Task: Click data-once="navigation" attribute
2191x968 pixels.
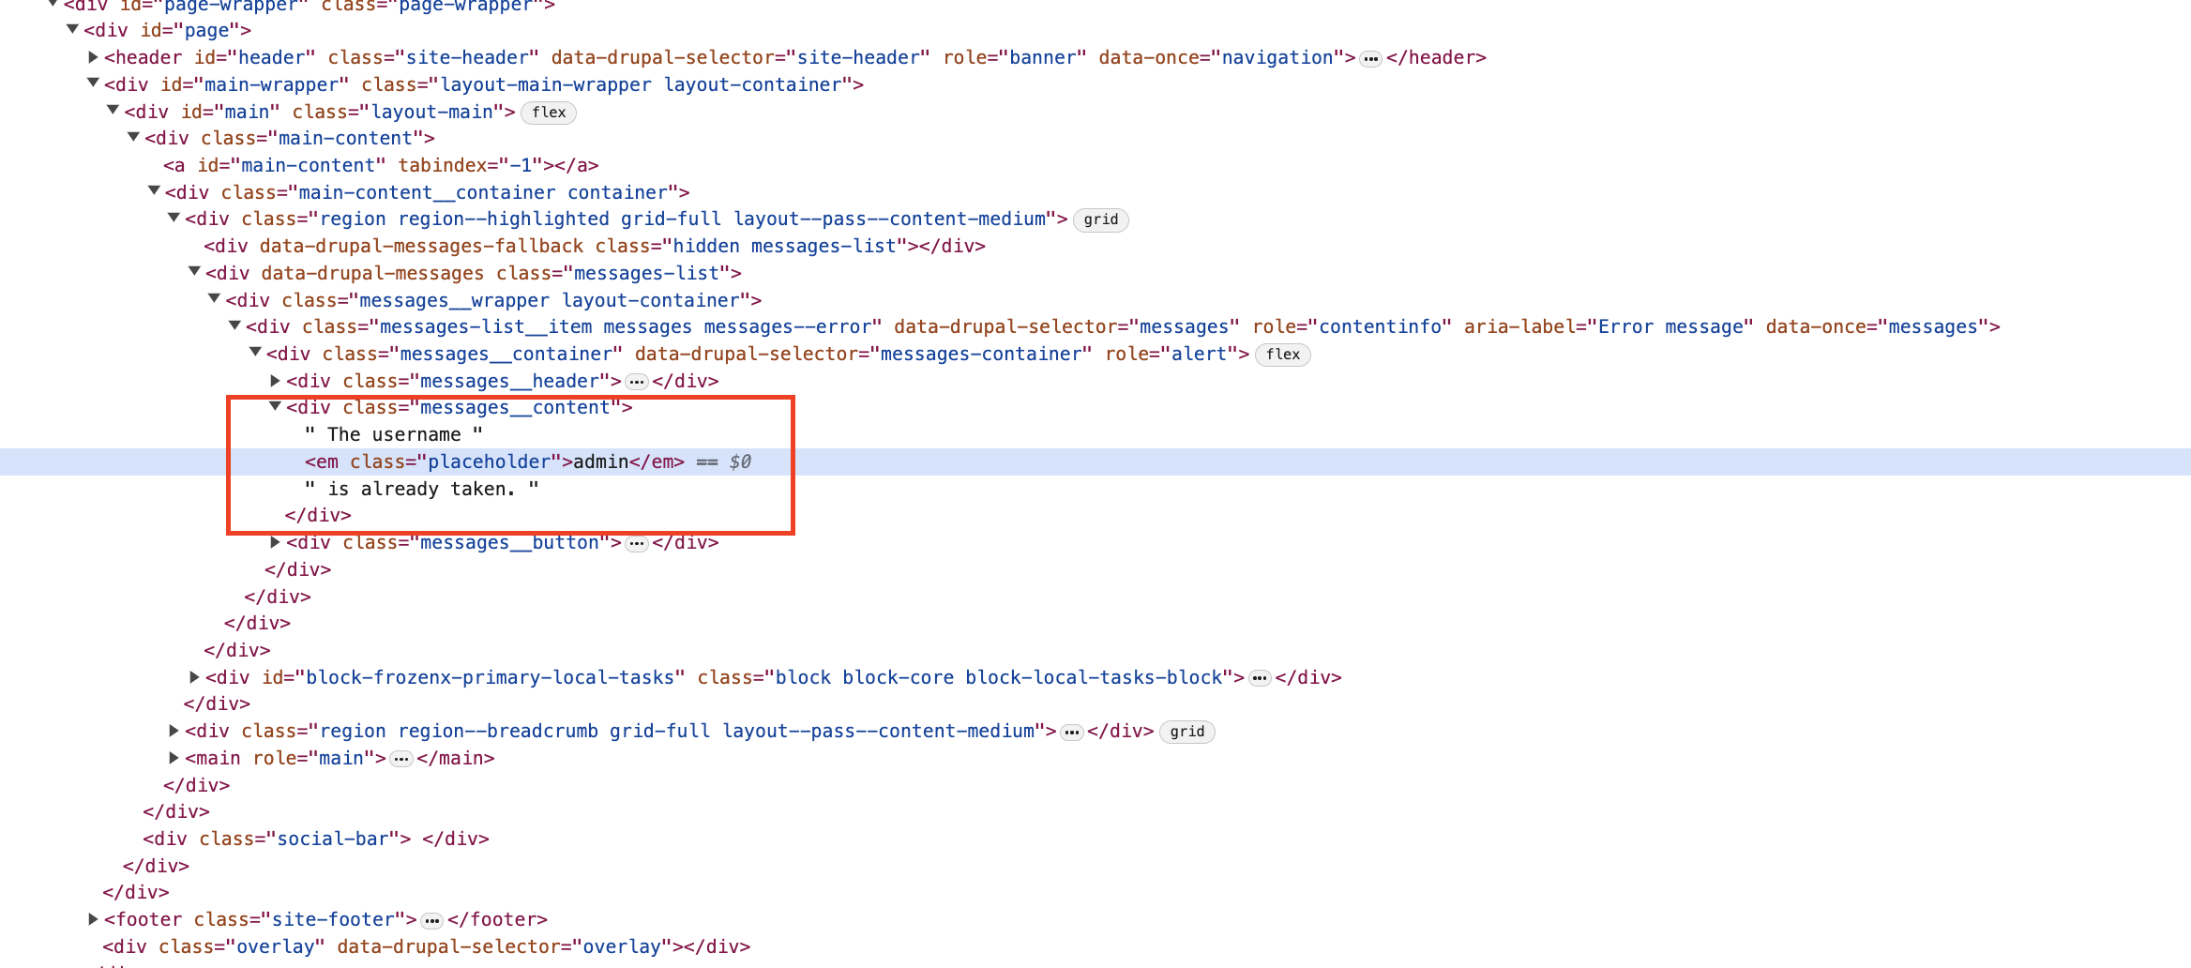Action: tap(1222, 57)
